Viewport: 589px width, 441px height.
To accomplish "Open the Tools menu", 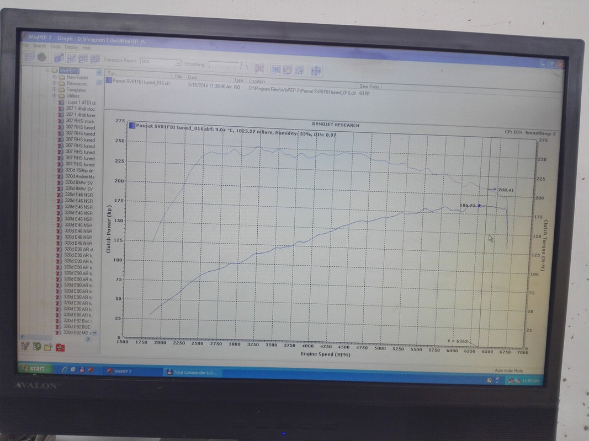I will coord(55,46).
